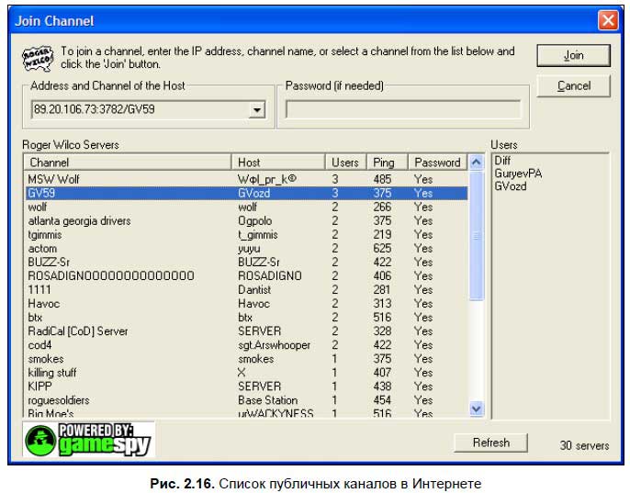Screen dimensions: 630x493
Task: Close the Join Channel dialog
Action: [607, 20]
